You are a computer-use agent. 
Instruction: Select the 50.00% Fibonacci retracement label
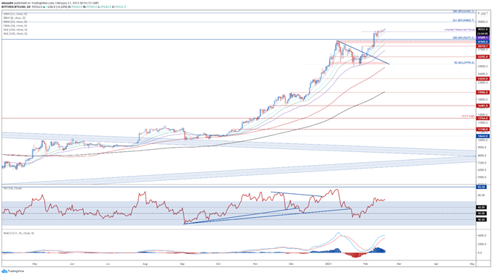[464, 62]
